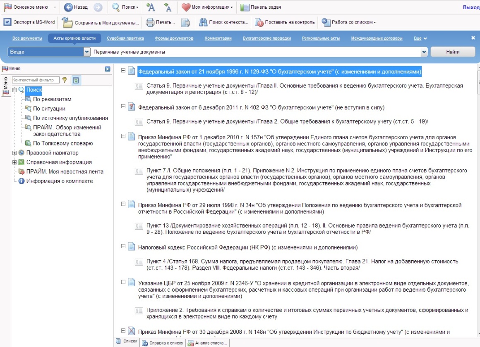480x347 pixels.
Task: Export list via Экспорт в MS-Word
Action: click(x=29, y=22)
